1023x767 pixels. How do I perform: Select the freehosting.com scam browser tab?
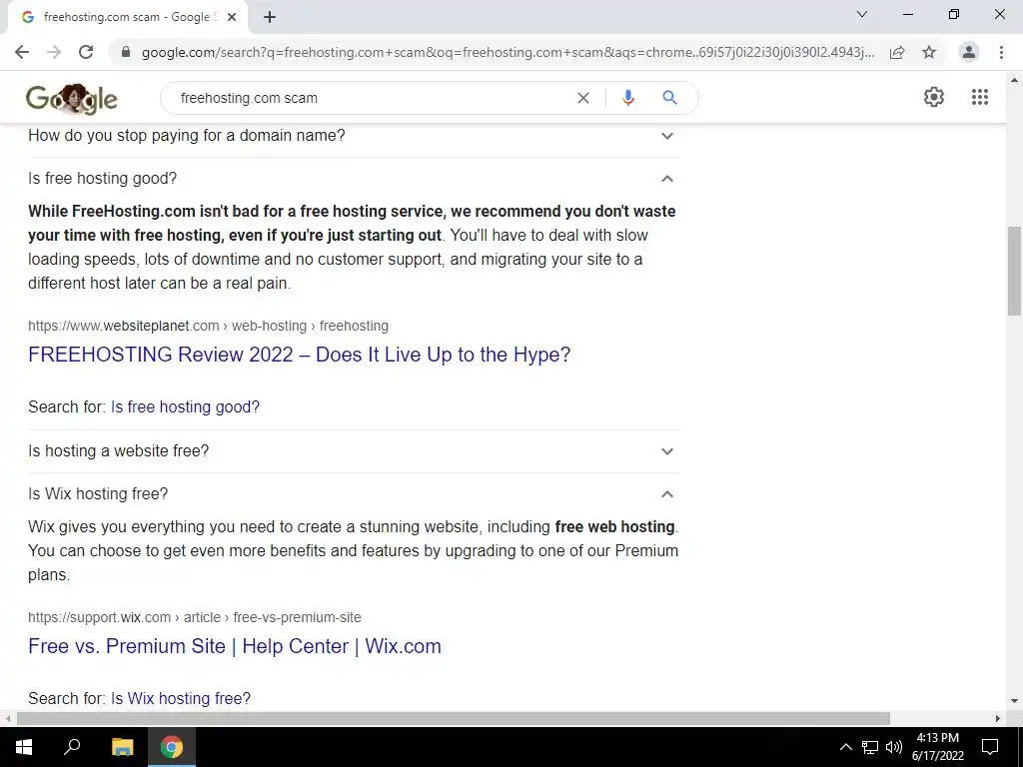[x=127, y=17]
